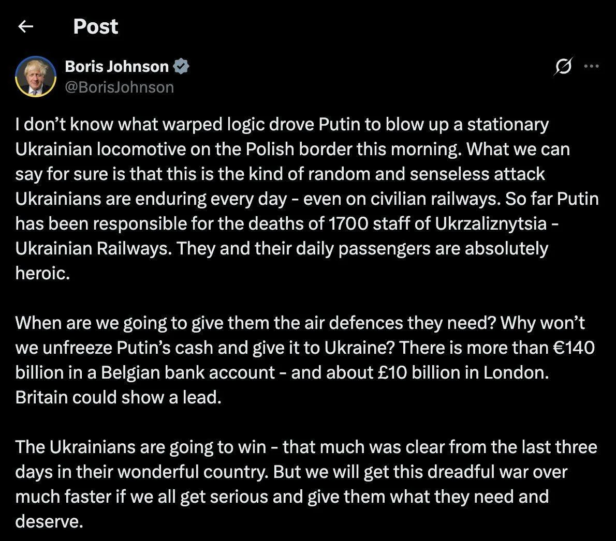Screen dimensions: 616x541
Task: Select the paragraph beginning "I don't know what warped"
Action: point(307,199)
